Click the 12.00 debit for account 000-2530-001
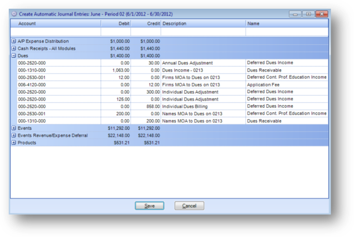 pos(124,77)
